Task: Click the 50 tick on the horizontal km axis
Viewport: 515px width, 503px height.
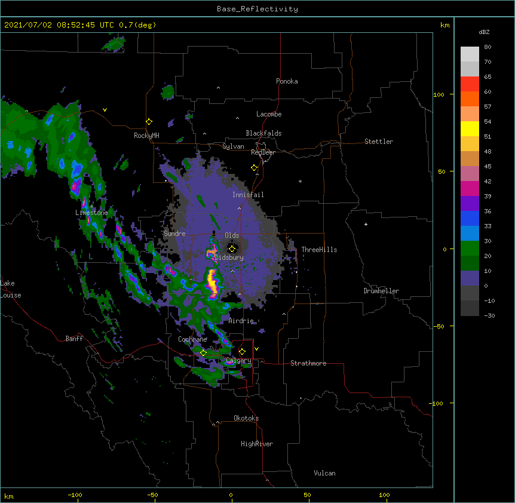Action: (x=307, y=495)
